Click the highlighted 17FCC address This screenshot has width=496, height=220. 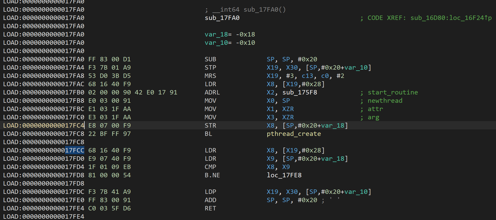pos(75,150)
